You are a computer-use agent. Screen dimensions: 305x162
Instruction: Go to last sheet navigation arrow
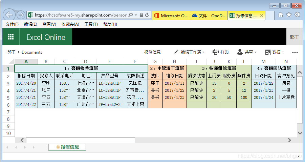34,147
